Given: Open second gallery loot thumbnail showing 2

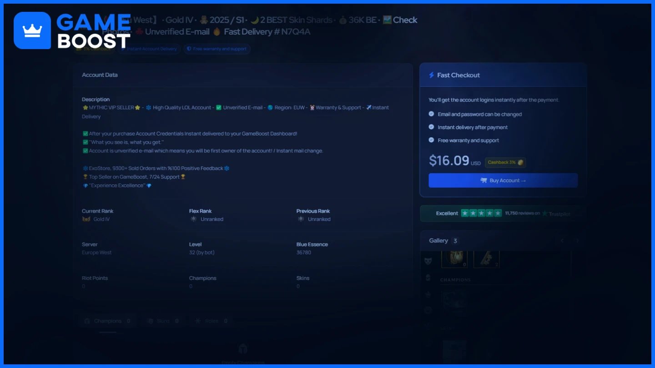Looking at the screenshot, I should 486,259.
